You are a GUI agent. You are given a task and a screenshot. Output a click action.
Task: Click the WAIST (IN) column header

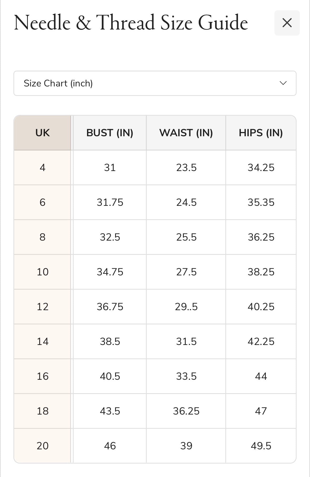[x=186, y=133]
